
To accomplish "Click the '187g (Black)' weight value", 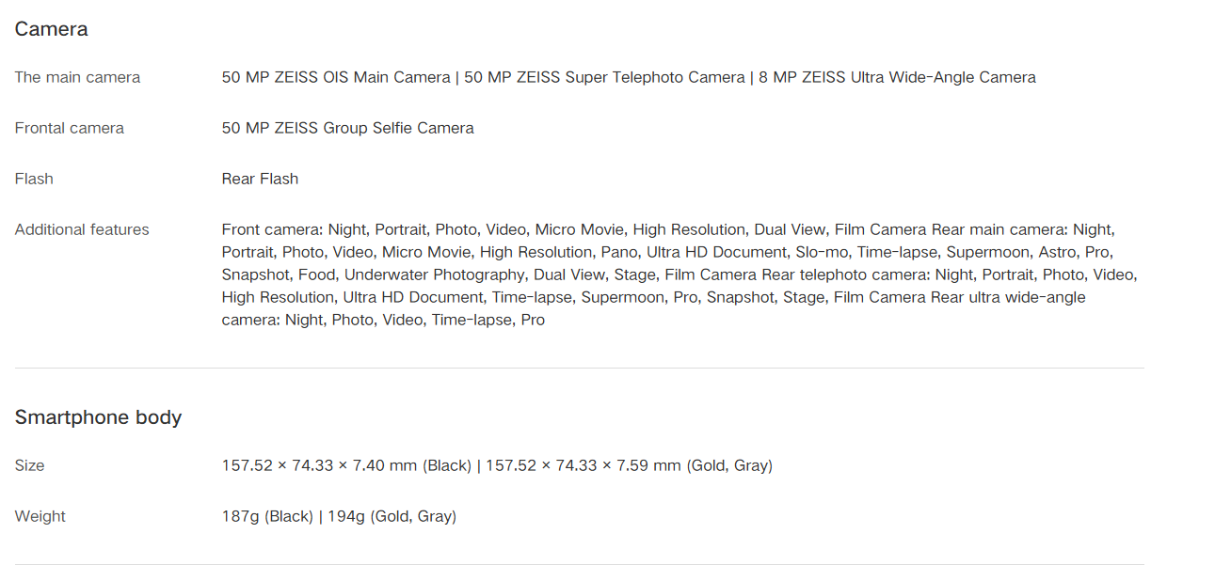I will click(x=267, y=516).
